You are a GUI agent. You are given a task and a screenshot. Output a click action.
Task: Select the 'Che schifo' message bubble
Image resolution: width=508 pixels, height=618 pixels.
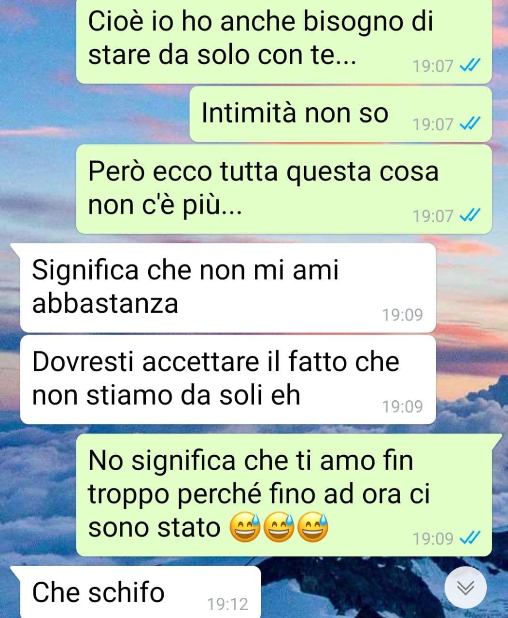(136, 592)
